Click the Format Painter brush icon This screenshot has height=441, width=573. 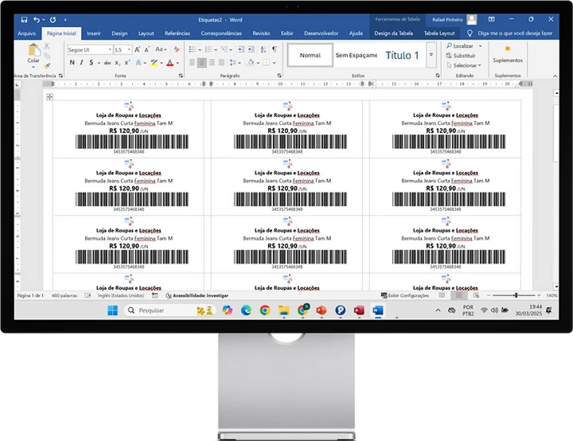pyautogui.click(x=48, y=66)
